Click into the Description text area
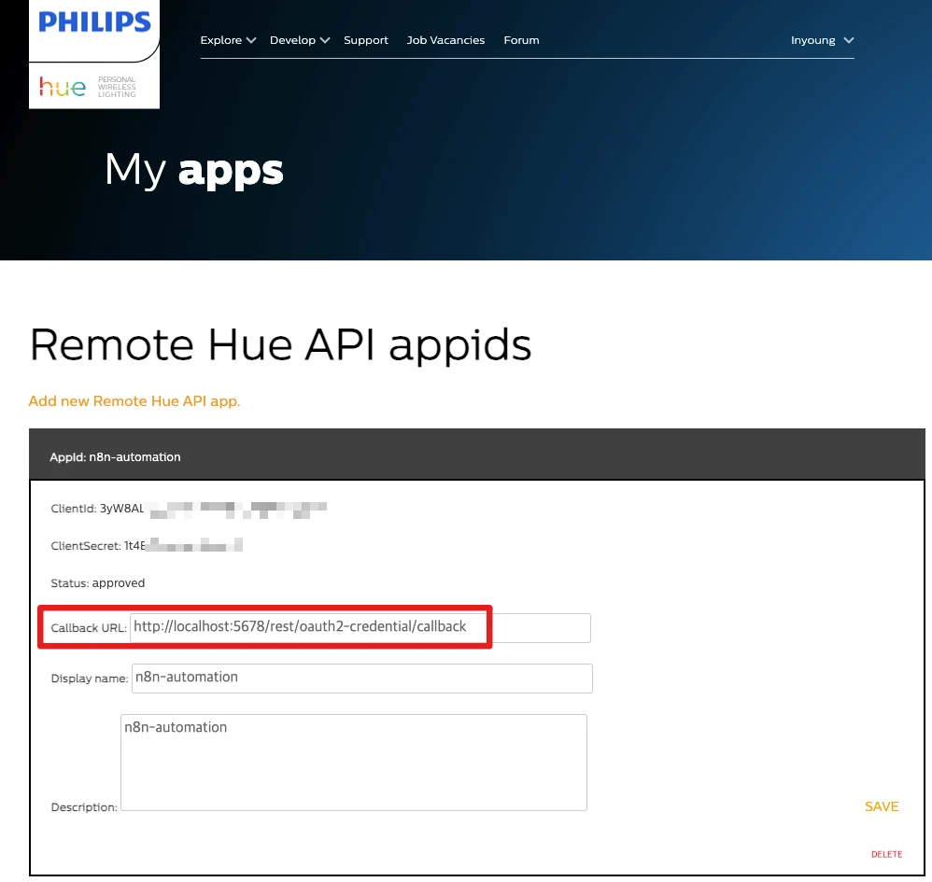This screenshot has width=932, height=882. tap(354, 763)
